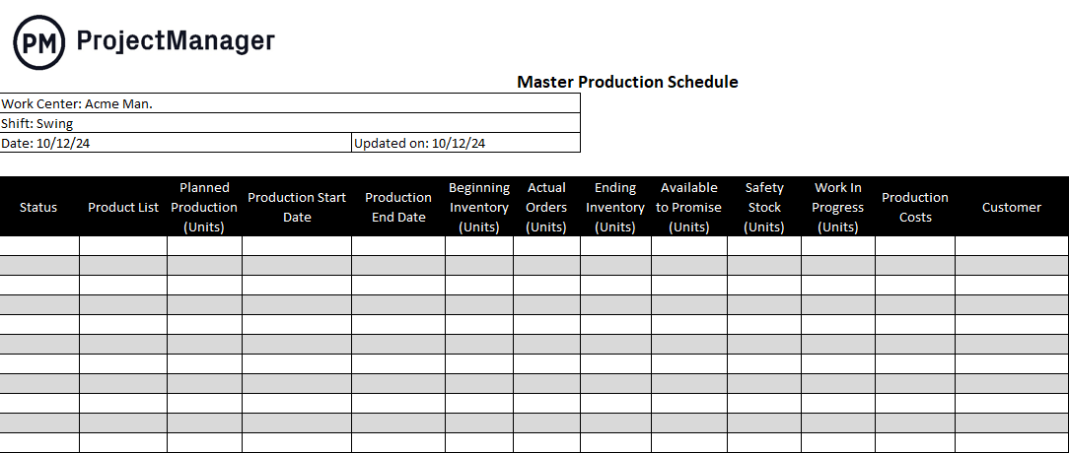Select the Master Production Schedule title
The width and height of the screenshot is (1069, 453).
coord(627,82)
